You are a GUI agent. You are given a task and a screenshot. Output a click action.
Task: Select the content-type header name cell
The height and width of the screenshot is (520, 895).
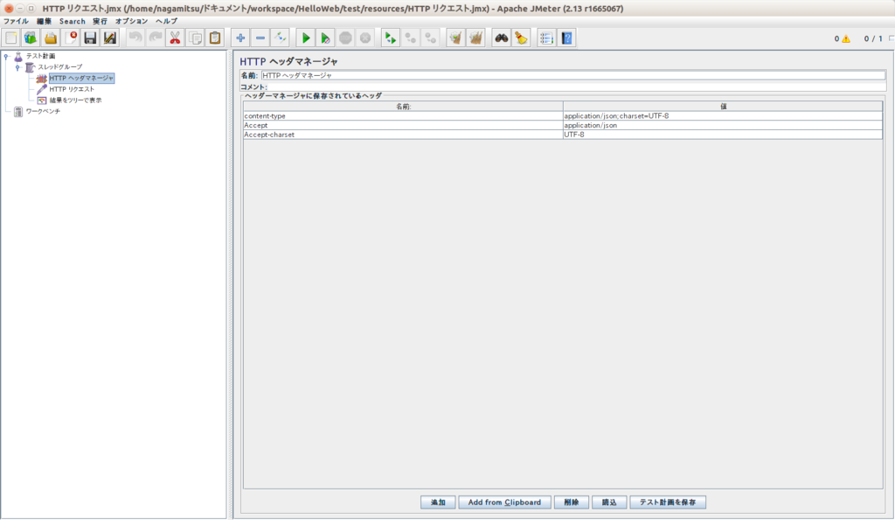pyautogui.click(x=403, y=116)
